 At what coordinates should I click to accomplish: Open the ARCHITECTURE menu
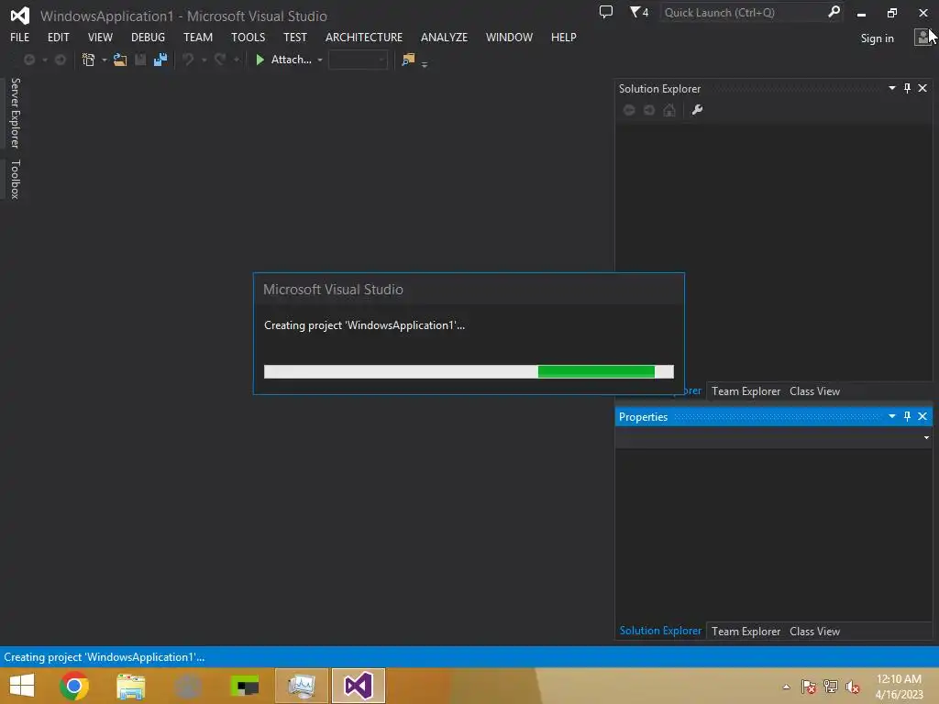point(364,37)
